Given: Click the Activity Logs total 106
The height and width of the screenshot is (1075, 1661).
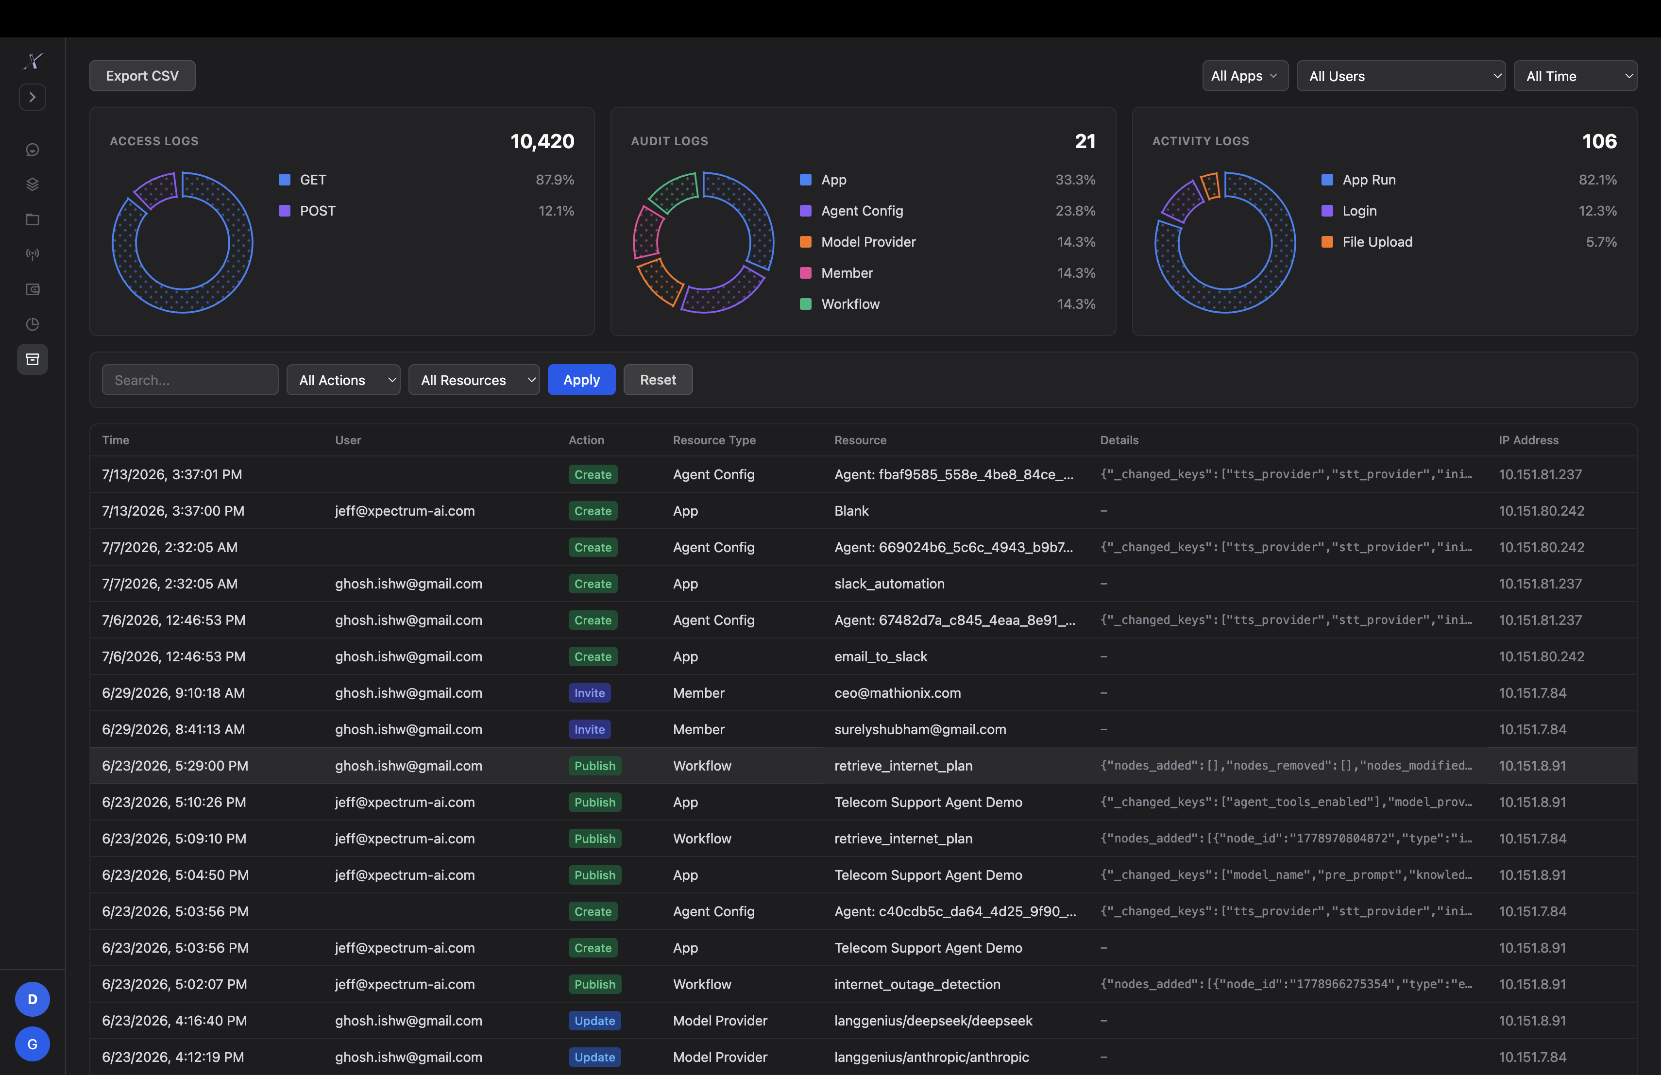Looking at the screenshot, I should pos(1599,142).
